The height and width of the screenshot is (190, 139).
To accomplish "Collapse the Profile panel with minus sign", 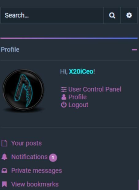I will point(134,50).
